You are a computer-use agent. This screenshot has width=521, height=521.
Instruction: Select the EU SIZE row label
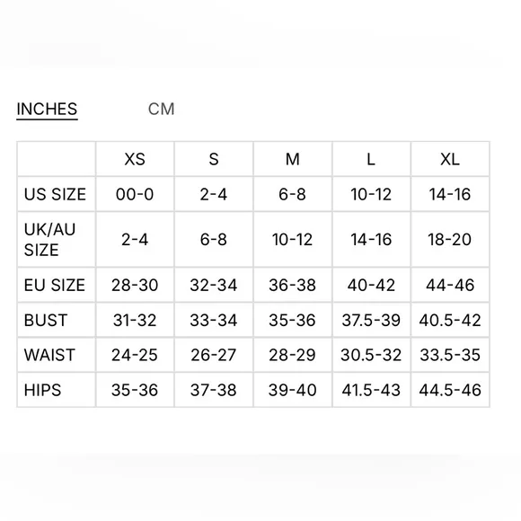pyautogui.click(x=55, y=285)
